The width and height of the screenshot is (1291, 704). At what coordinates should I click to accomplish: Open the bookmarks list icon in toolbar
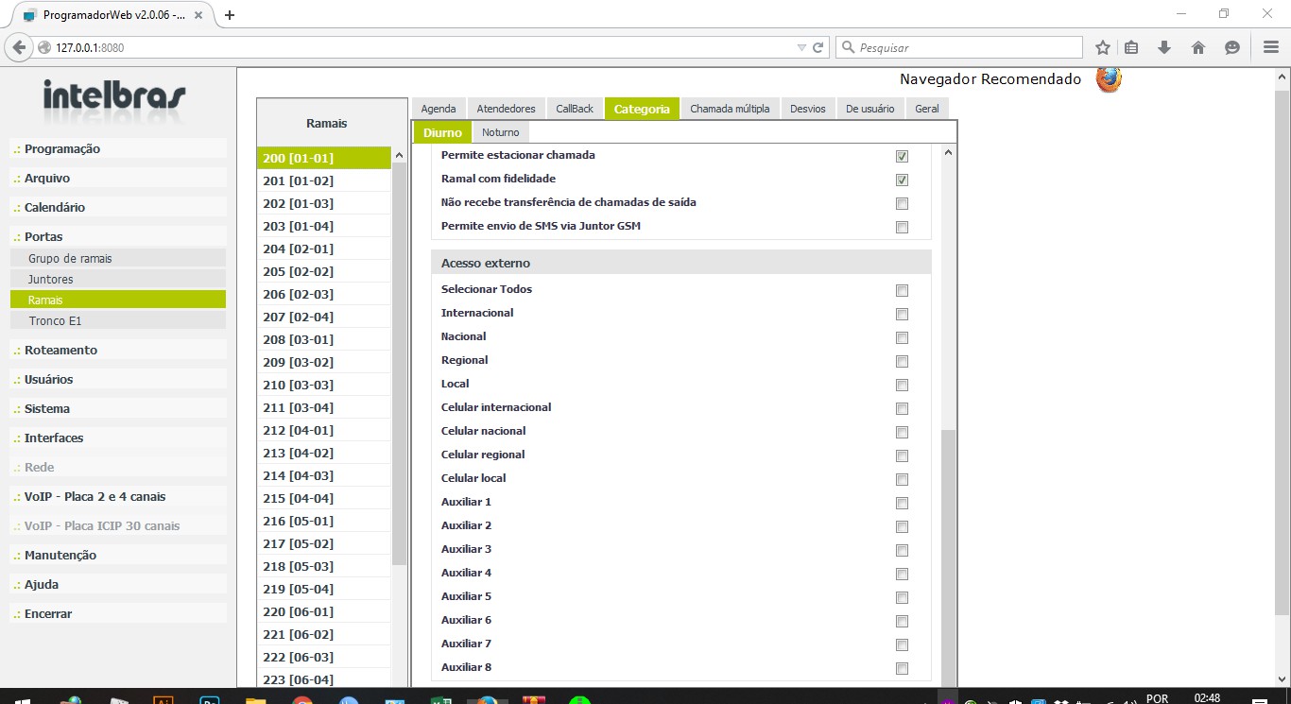(1131, 47)
